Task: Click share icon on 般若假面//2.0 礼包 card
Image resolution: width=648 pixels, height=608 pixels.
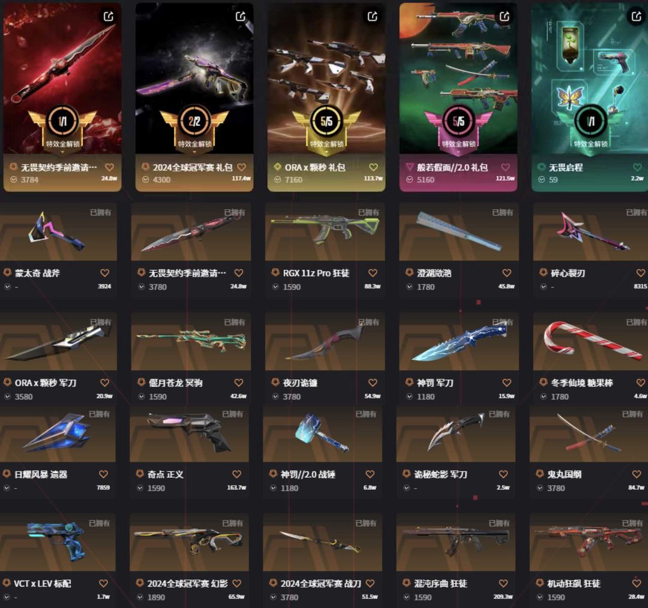Action: pos(504,16)
